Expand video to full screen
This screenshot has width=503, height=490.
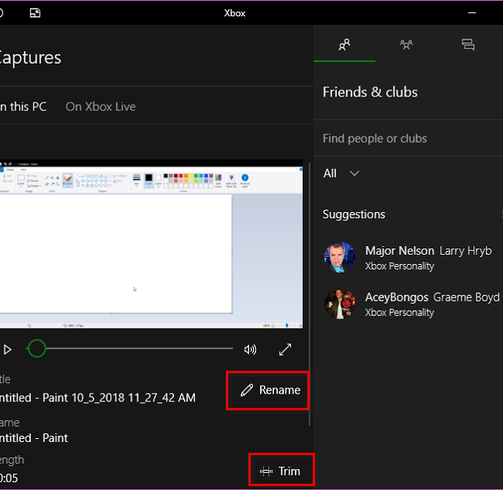[285, 349]
